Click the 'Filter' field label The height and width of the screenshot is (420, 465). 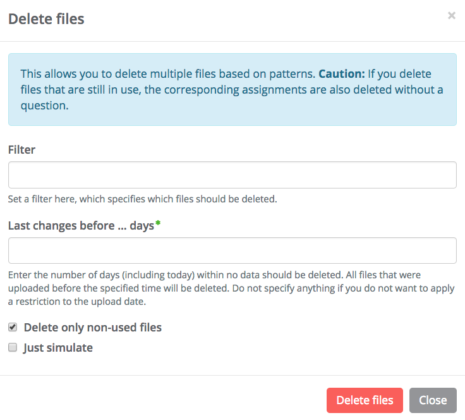tap(21, 150)
